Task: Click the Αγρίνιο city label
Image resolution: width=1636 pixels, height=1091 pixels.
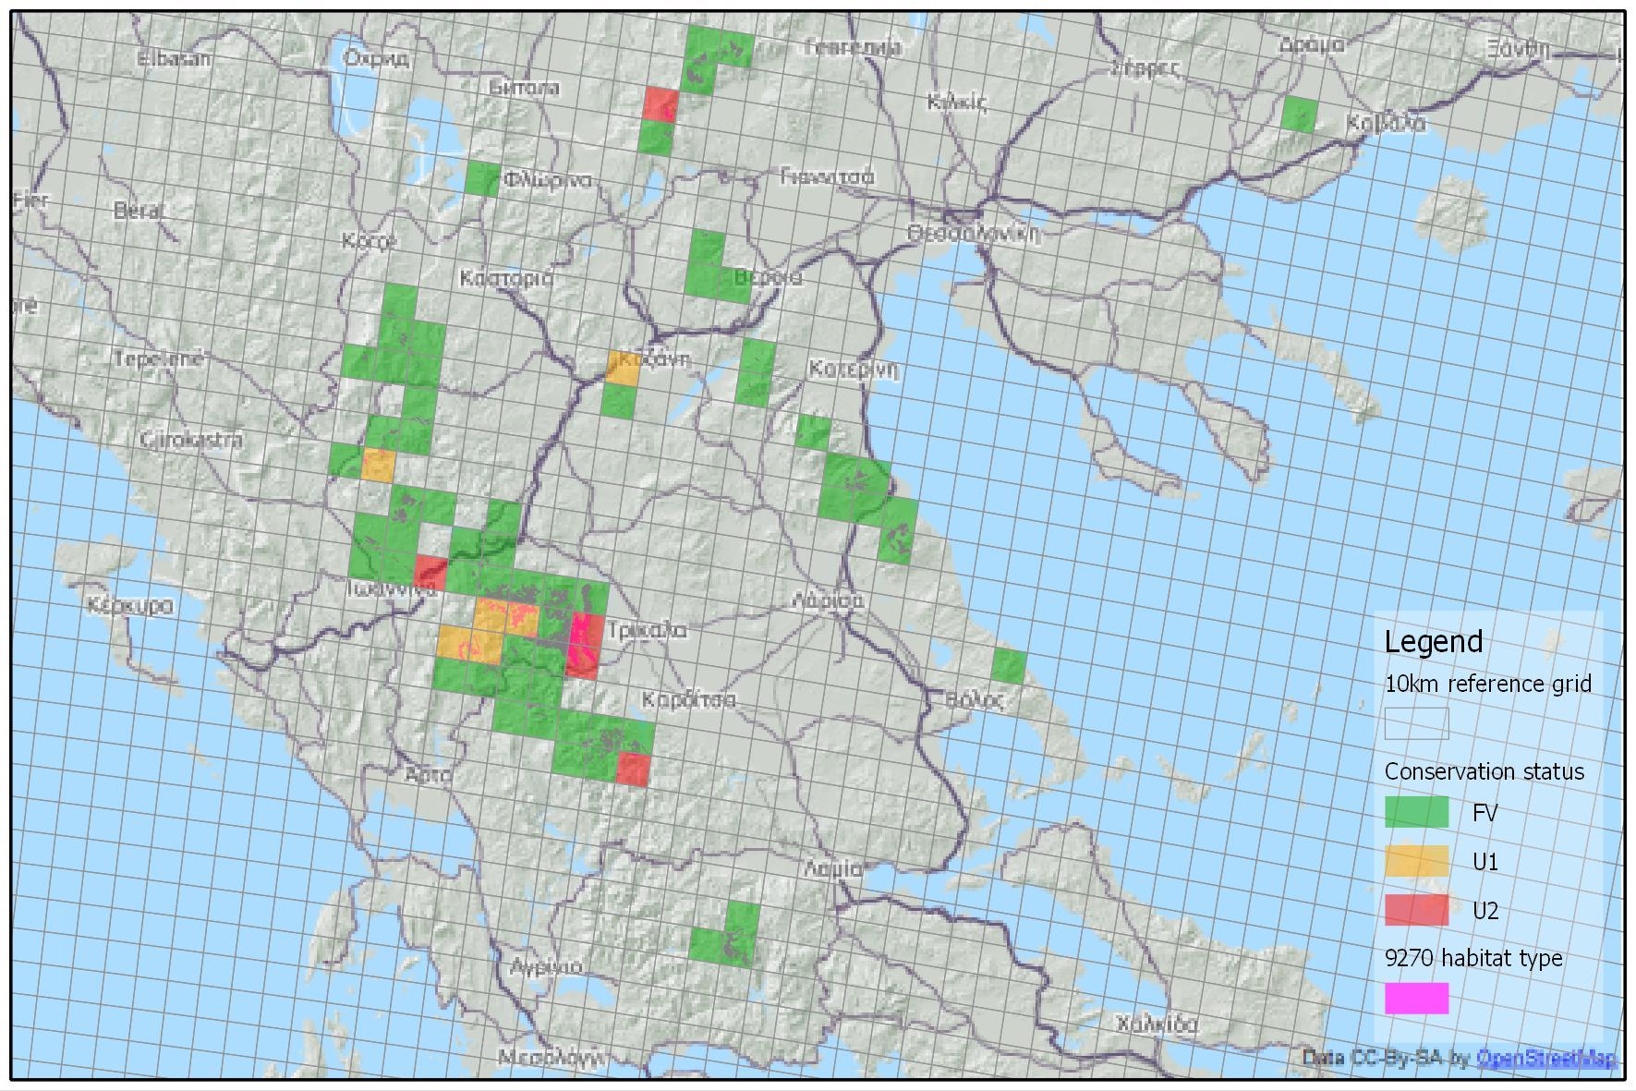Action: (x=546, y=966)
